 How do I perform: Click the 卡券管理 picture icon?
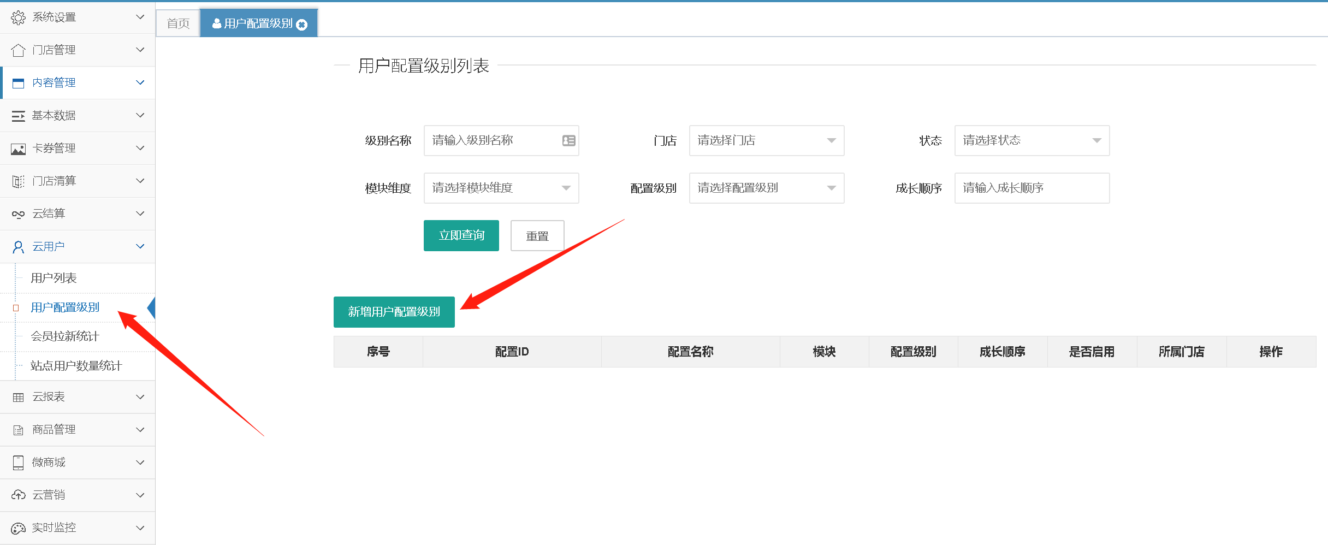18,149
